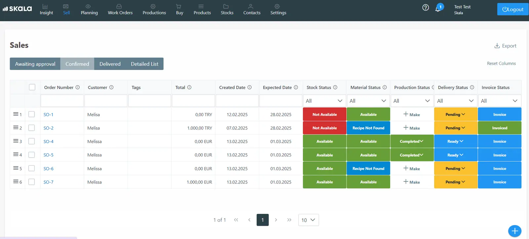The width and height of the screenshot is (529, 239).
Task: Click Reset Columns link
Action: [501, 63]
